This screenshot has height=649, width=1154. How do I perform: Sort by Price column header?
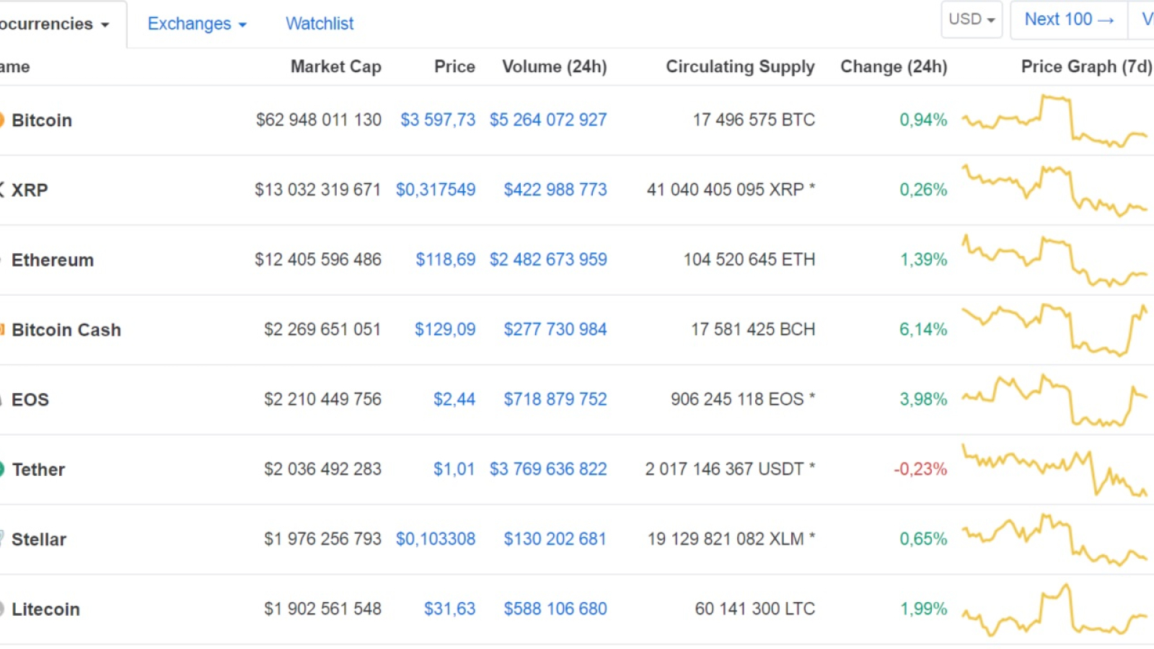pyautogui.click(x=454, y=66)
